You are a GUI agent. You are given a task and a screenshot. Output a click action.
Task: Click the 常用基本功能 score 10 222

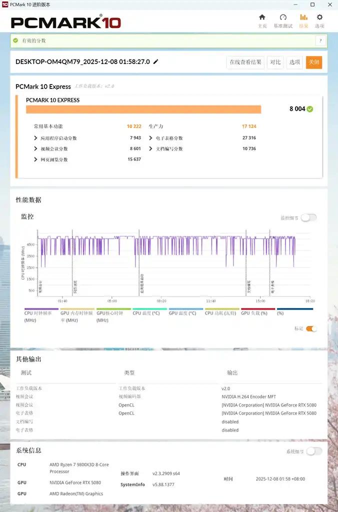pyautogui.click(x=134, y=126)
